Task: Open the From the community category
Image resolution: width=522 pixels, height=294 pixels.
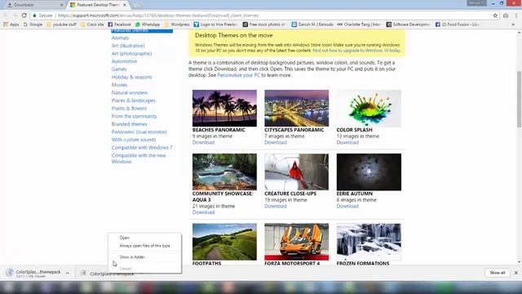Action: (x=134, y=116)
